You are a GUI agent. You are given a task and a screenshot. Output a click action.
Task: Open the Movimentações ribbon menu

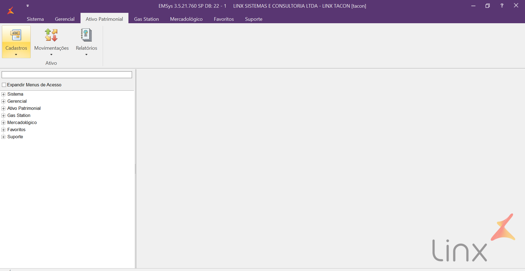[x=51, y=42]
